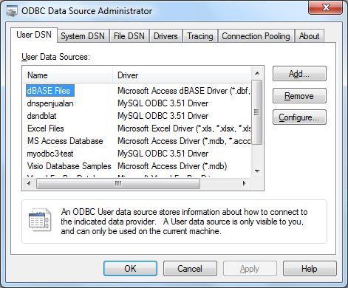Confirm with the OK button
This screenshot has height=288, width=348.
coord(130,269)
